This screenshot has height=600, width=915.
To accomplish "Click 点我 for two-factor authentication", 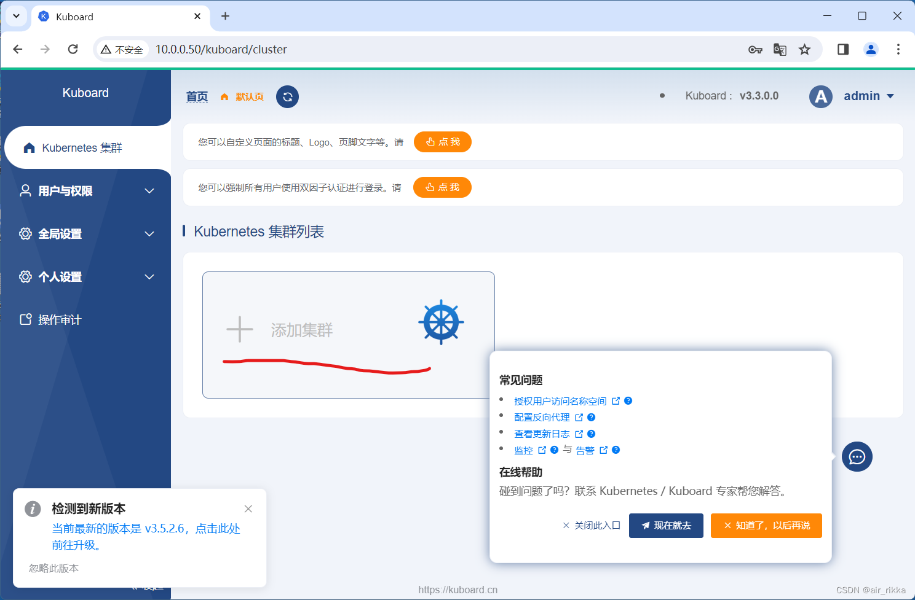I will tap(442, 187).
